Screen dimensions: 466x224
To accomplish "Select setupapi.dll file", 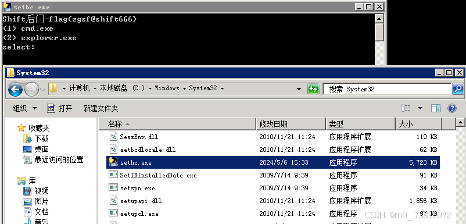I will (141, 201).
